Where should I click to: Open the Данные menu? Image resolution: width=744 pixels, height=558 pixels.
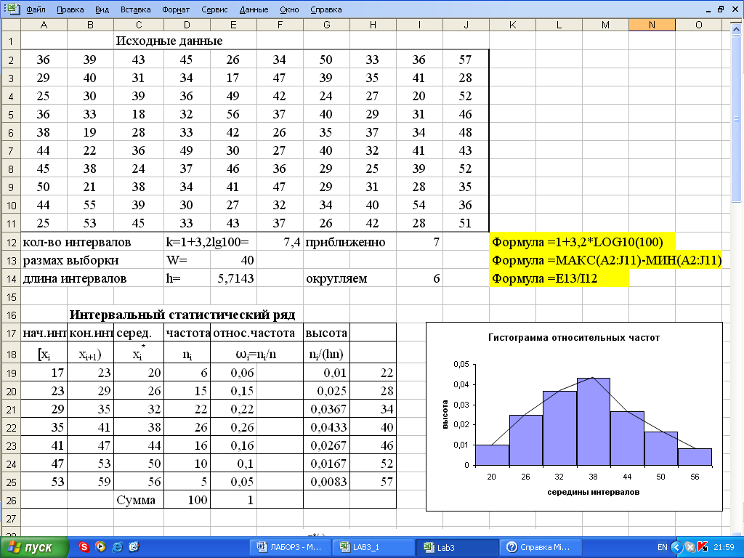[254, 9]
